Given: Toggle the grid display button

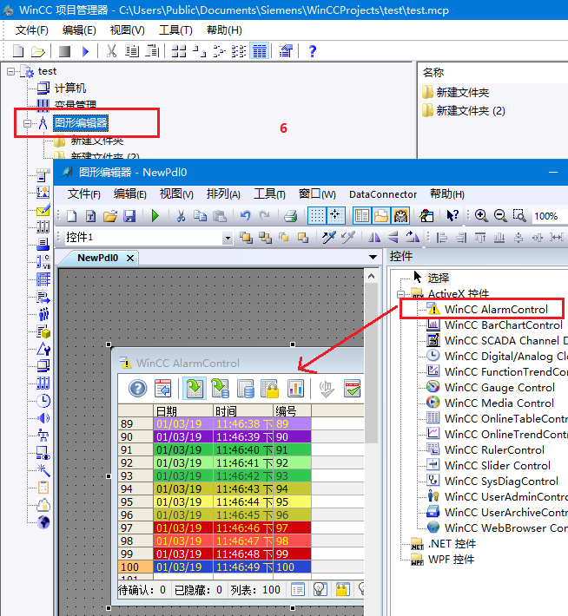Looking at the screenshot, I should point(317,215).
